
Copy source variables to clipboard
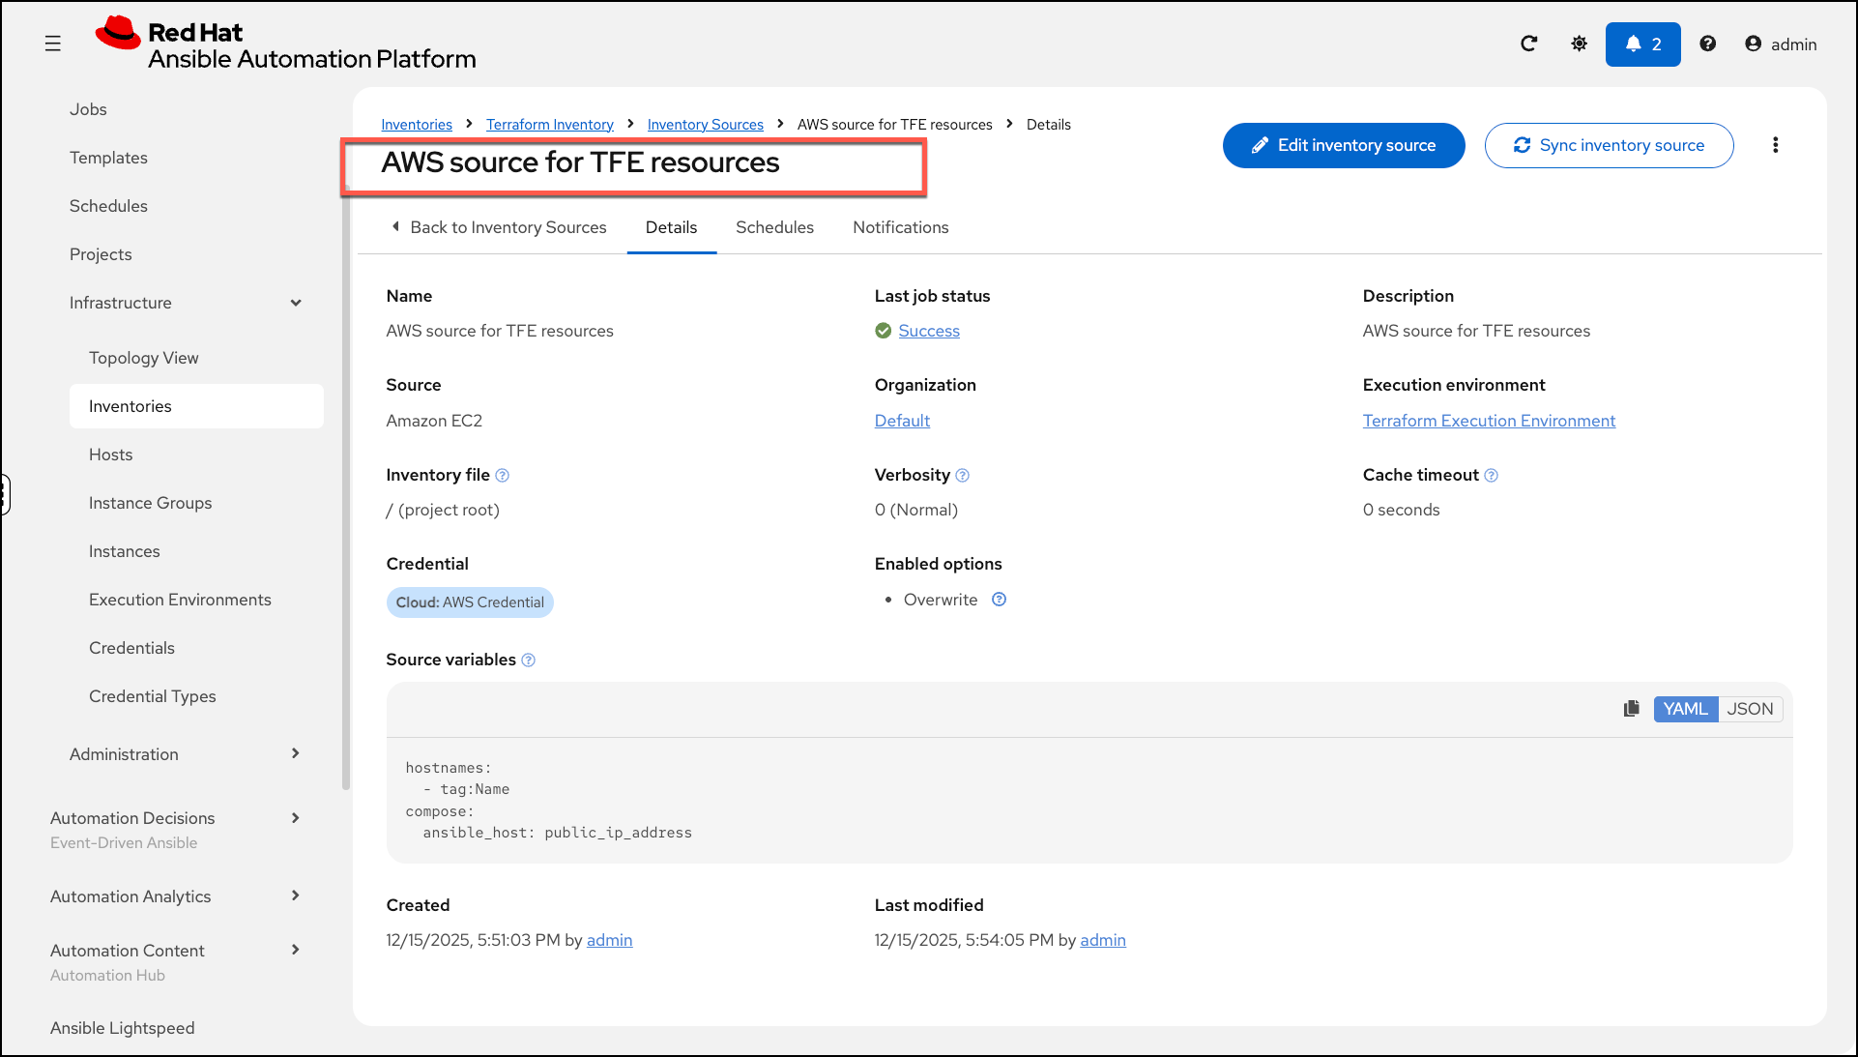pyautogui.click(x=1632, y=709)
